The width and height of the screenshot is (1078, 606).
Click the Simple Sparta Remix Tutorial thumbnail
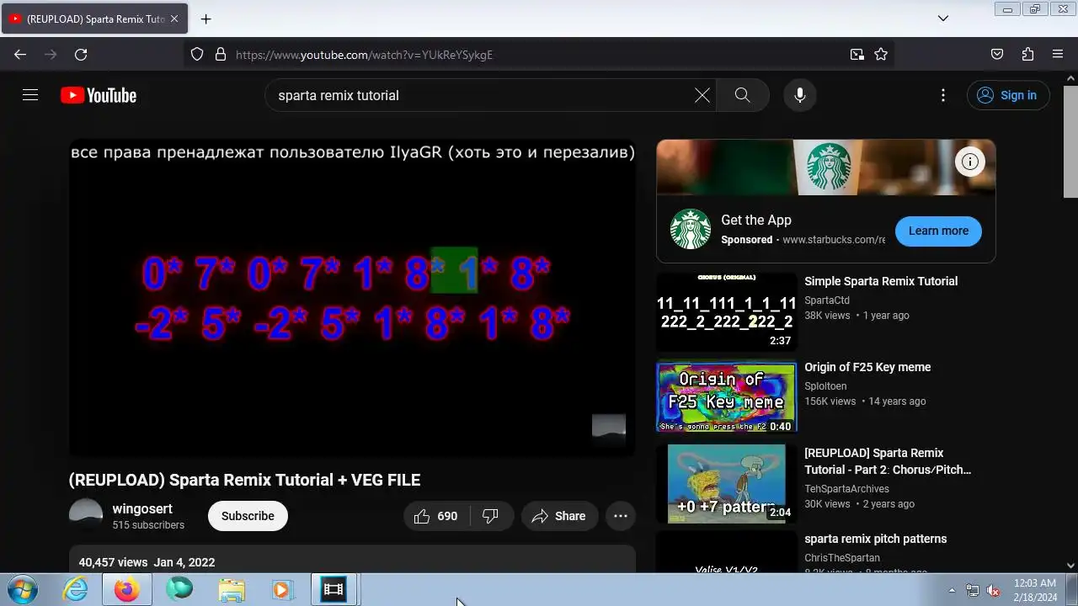[727, 311]
